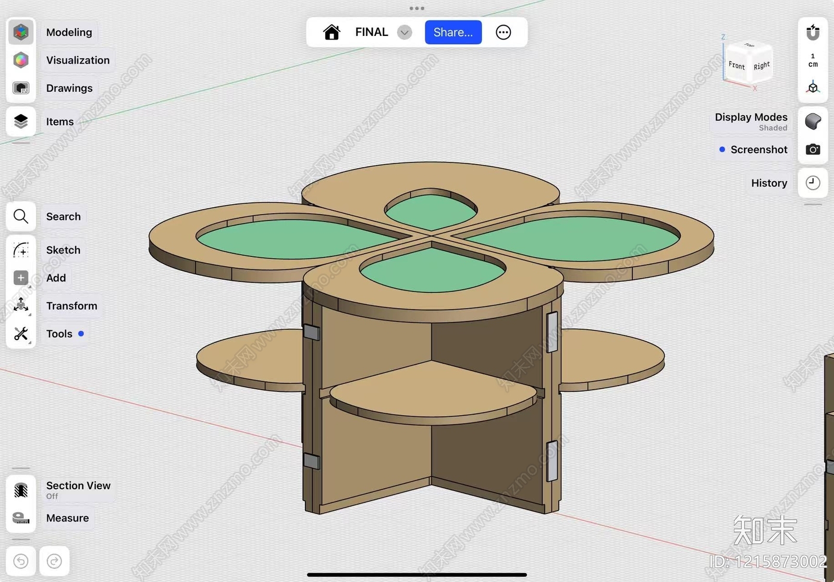Click the History label
Image resolution: width=834 pixels, height=582 pixels.
tap(769, 183)
